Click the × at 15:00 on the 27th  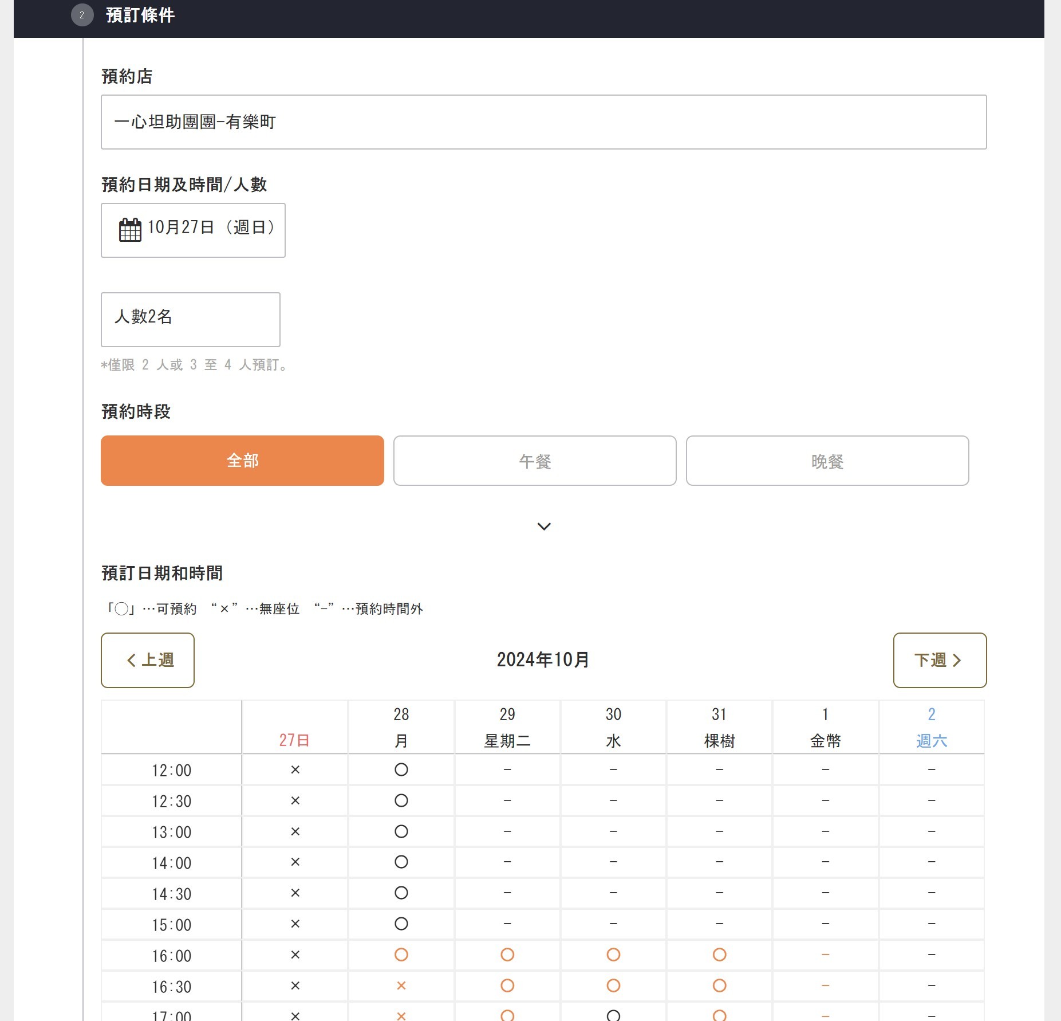pos(295,924)
